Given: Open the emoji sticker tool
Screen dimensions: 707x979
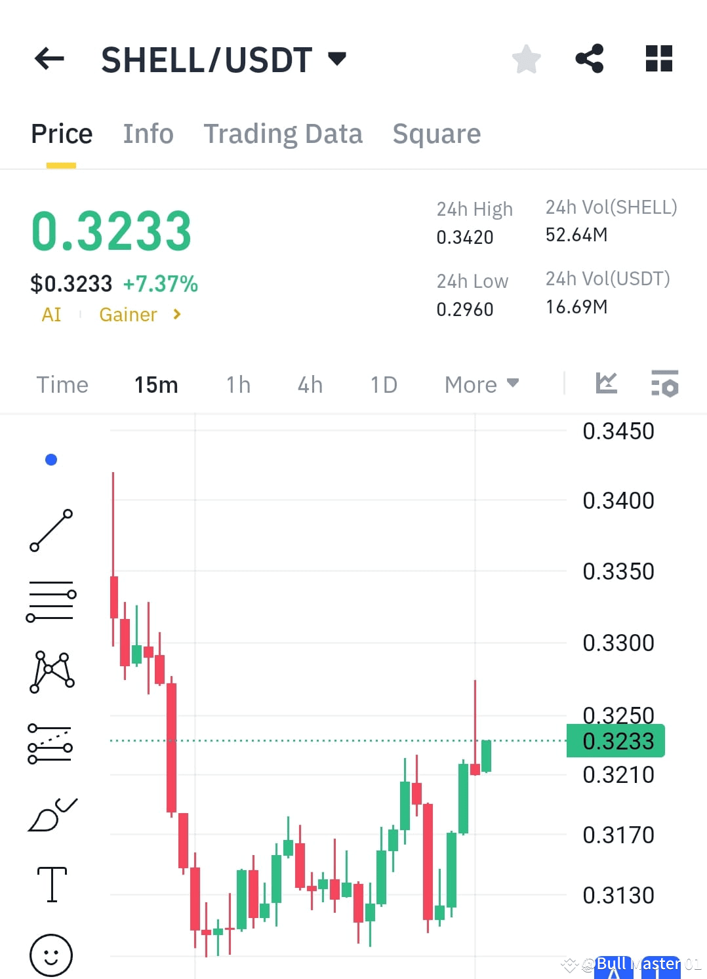Looking at the screenshot, I should pos(51,956).
